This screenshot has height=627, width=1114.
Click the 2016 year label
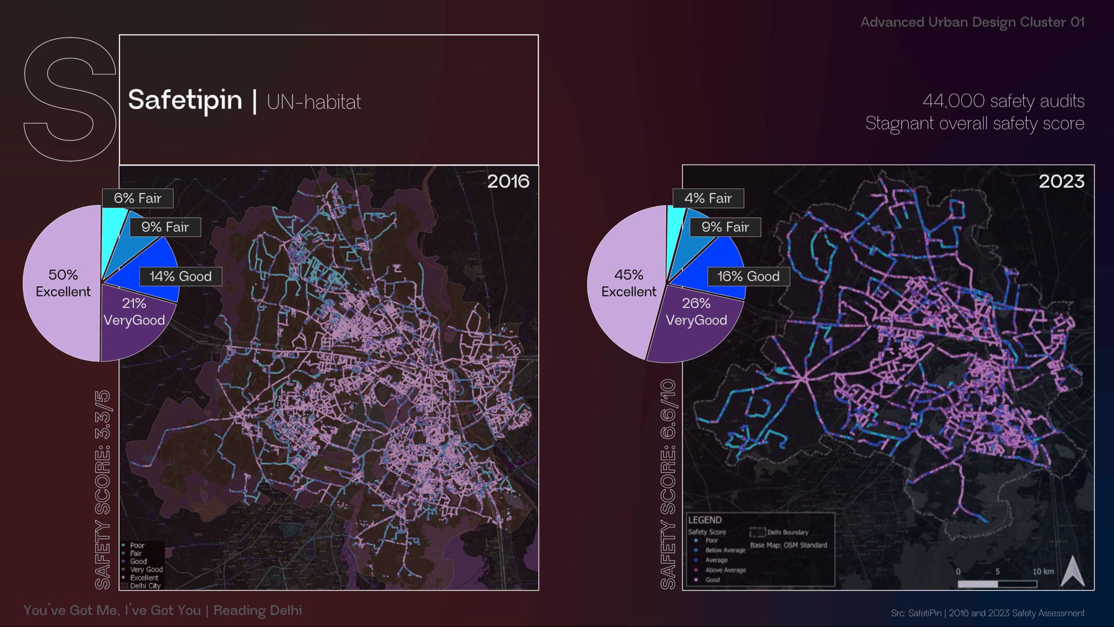[x=508, y=182]
